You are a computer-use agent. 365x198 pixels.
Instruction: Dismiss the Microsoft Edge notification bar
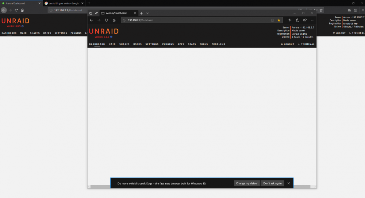coord(289,183)
